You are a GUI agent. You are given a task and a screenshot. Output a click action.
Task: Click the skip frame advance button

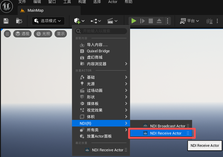[142, 21]
